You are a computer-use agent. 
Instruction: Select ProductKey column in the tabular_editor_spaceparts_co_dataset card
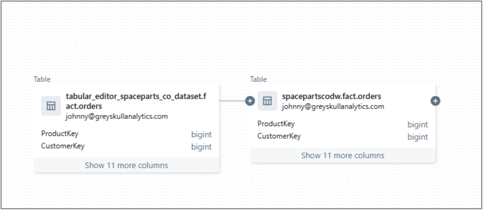(60, 134)
